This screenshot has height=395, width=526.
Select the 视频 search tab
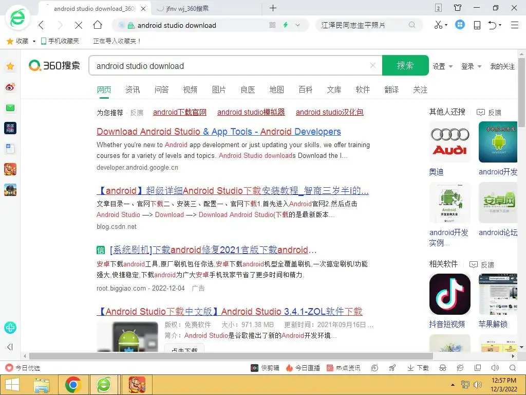point(190,89)
